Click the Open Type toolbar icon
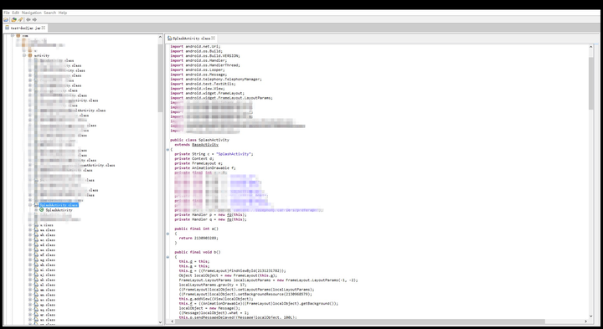This screenshot has width=603, height=329. (x=14, y=19)
